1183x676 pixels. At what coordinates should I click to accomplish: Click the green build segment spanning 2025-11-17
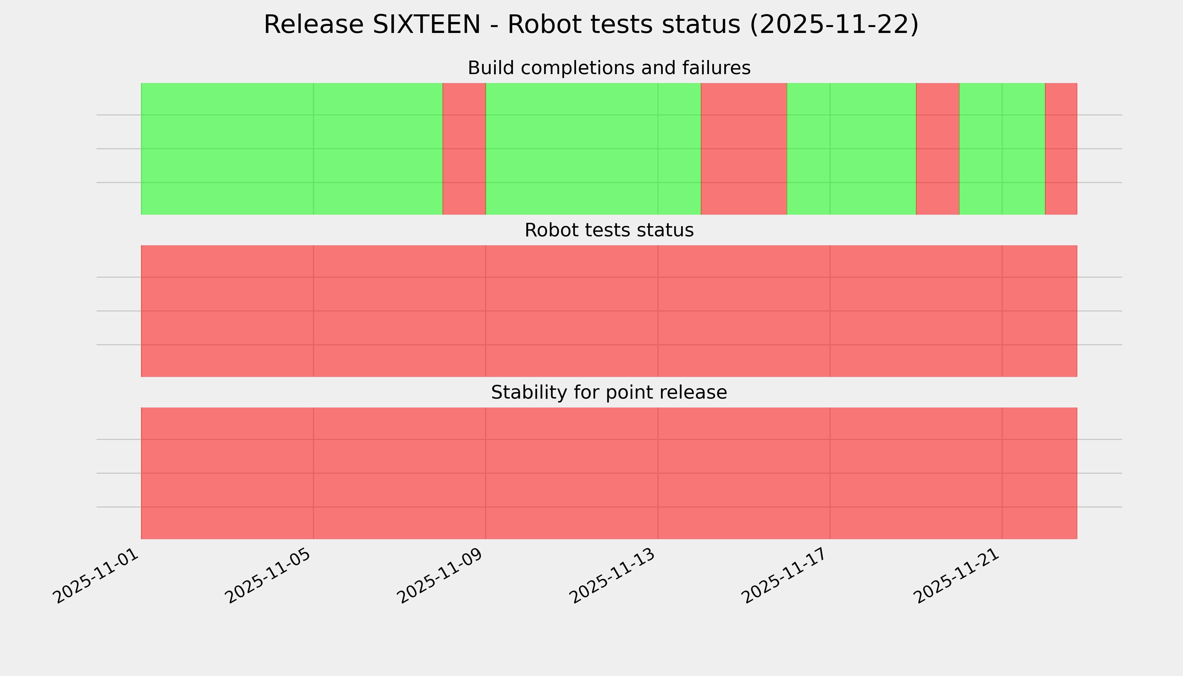point(851,148)
